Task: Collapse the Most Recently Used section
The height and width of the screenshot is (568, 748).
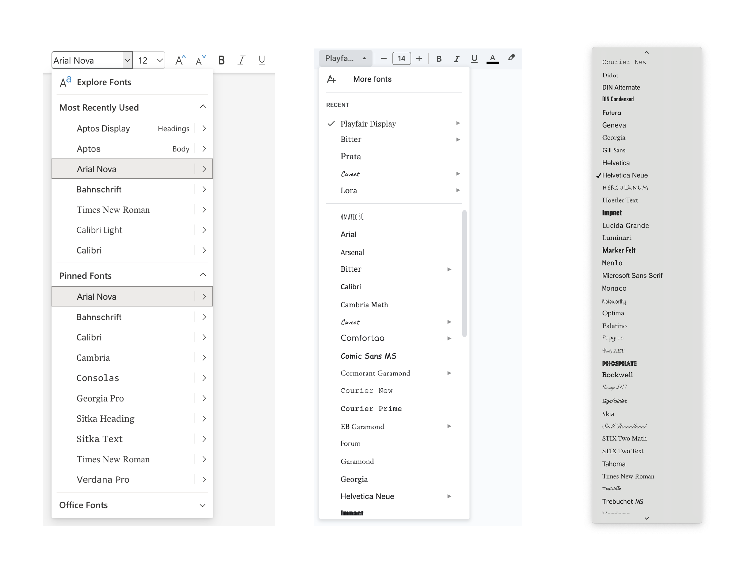Action: (x=203, y=106)
